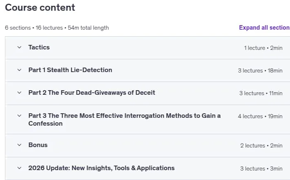This screenshot has width=290, height=180.
Task: Open Part 3 Interrogation Methods chevron arrow
Action: tap(19, 116)
